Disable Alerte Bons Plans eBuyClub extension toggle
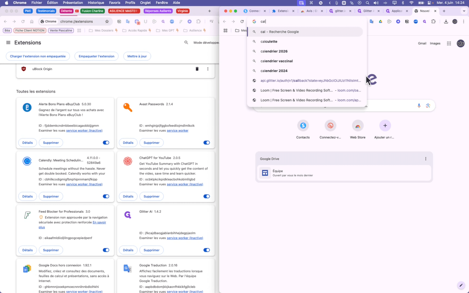This screenshot has width=469, height=293. (x=106, y=143)
